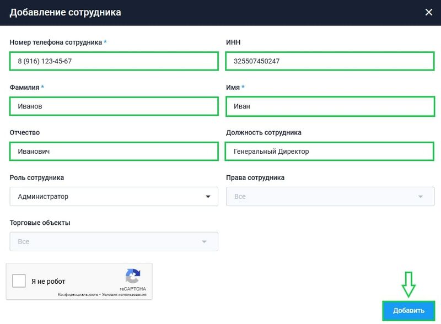Open the Роль сотрудника dropdown
Screen dimensions: 441x324
(x=114, y=196)
